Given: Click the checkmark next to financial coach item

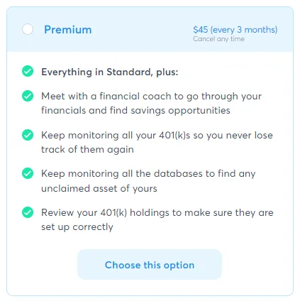Looking at the screenshot, I should pos(28,96).
